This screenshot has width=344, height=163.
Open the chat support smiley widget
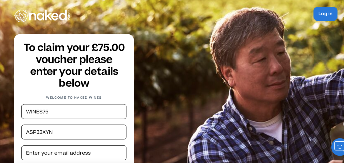pyautogui.click(x=338, y=147)
